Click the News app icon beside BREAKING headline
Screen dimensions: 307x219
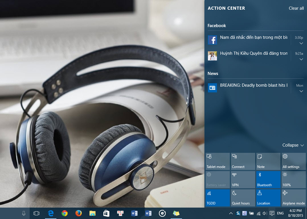[x=212, y=88]
